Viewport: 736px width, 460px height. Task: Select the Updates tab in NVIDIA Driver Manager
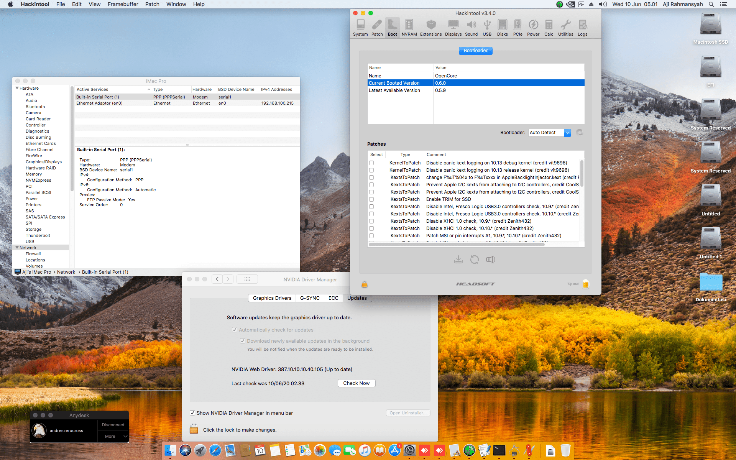tap(357, 298)
